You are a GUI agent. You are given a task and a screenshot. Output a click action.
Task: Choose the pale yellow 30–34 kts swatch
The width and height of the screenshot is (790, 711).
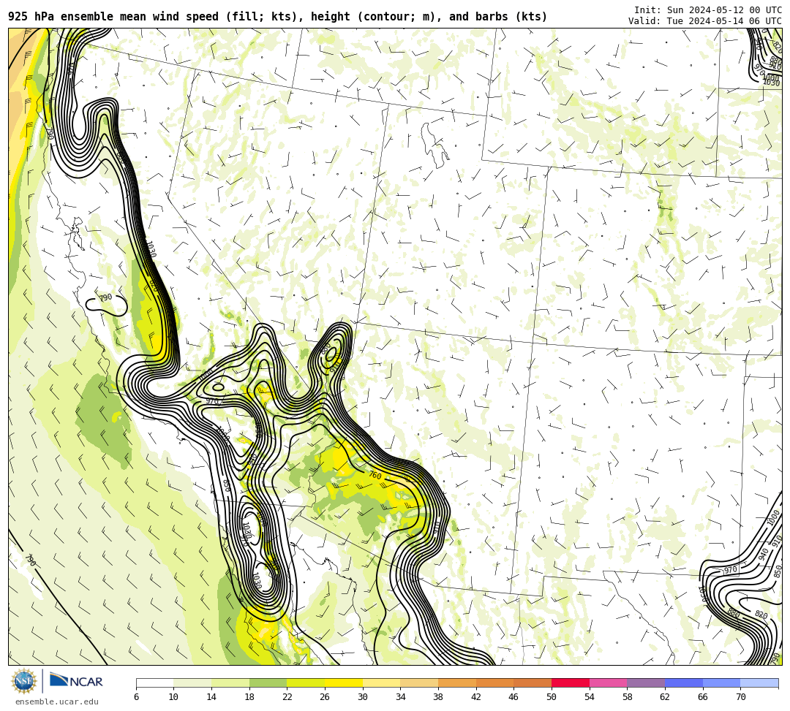coord(381,683)
